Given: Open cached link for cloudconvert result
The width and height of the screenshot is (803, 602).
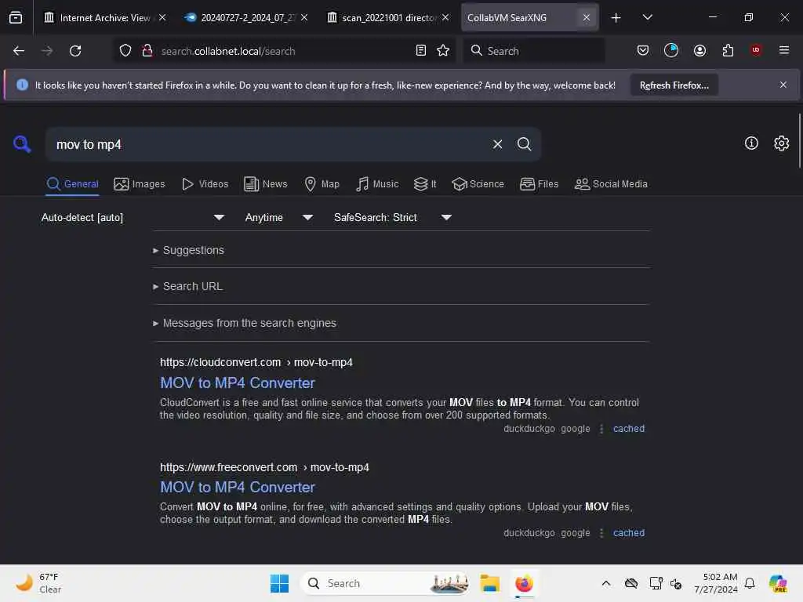Looking at the screenshot, I should point(628,429).
